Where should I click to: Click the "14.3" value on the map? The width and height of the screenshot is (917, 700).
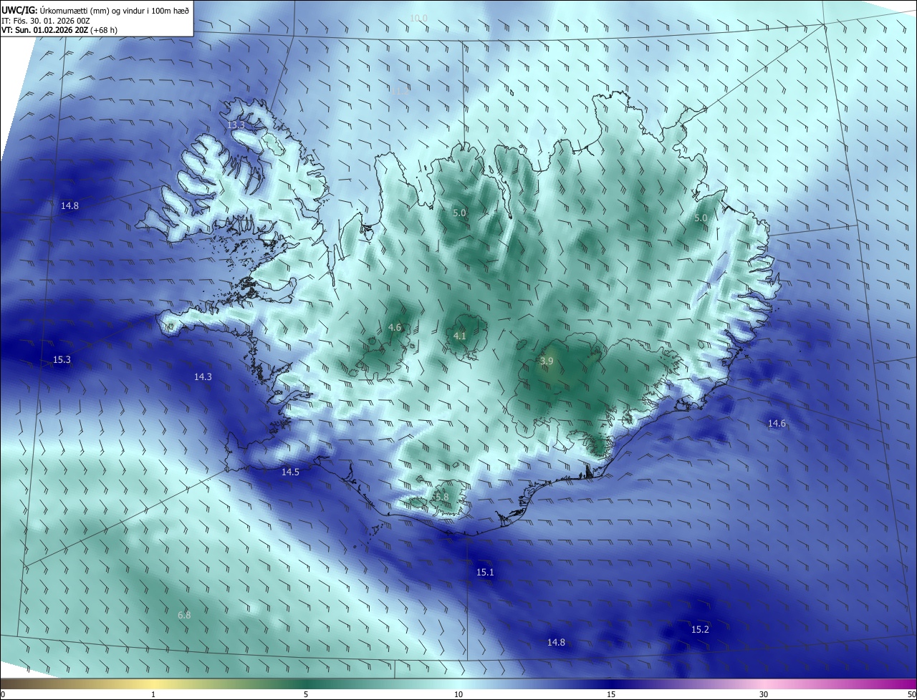[203, 376]
